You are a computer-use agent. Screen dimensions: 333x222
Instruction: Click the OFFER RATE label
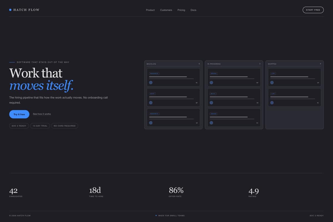pos(175,196)
